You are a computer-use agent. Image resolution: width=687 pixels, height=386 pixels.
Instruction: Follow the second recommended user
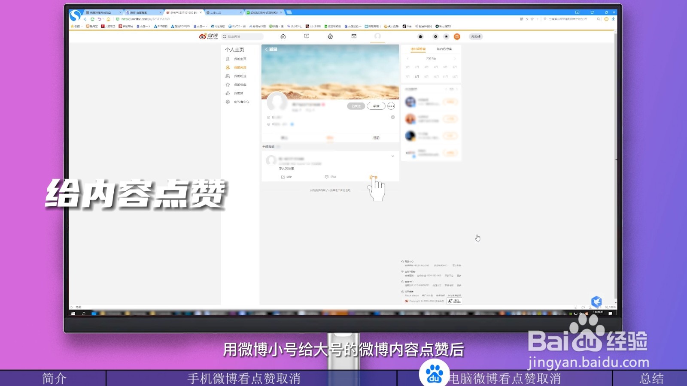[450, 119]
